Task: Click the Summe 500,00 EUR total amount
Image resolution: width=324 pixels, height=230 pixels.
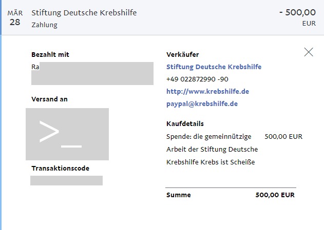Action: 275,195
